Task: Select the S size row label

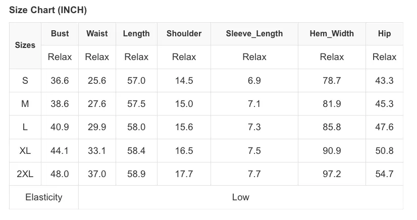Action: (x=25, y=81)
